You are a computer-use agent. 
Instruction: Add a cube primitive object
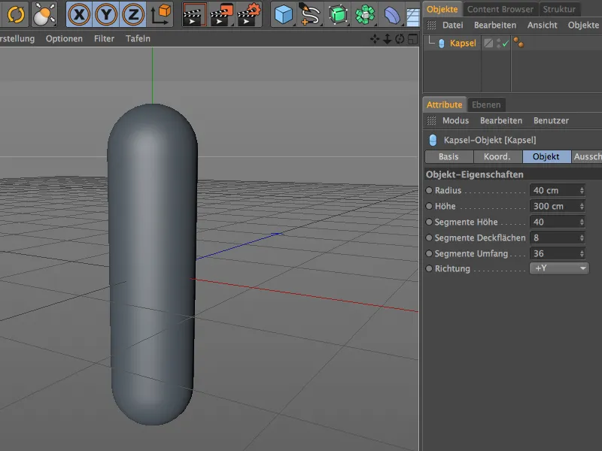[284, 14]
